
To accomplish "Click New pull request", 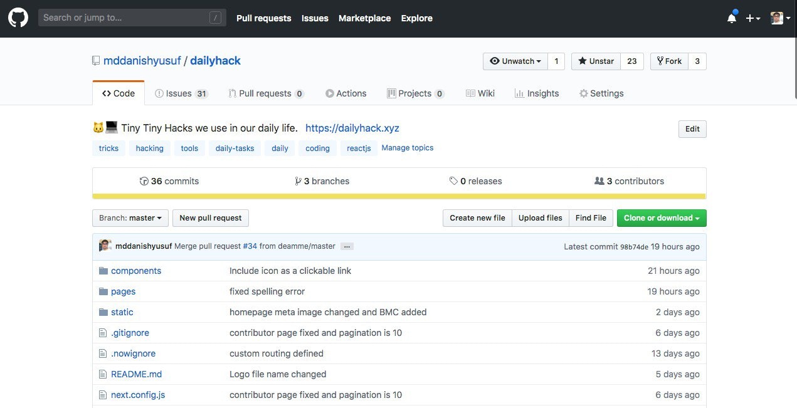I will pyautogui.click(x=211, y=218).
